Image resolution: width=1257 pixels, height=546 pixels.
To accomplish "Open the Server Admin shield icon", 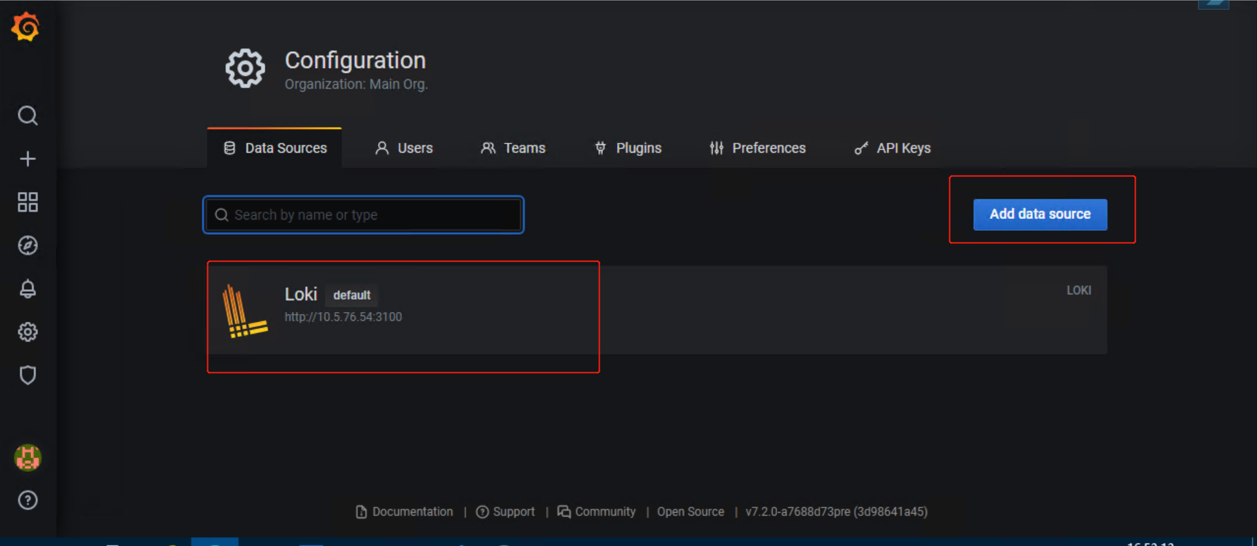I will coord(28,375).
